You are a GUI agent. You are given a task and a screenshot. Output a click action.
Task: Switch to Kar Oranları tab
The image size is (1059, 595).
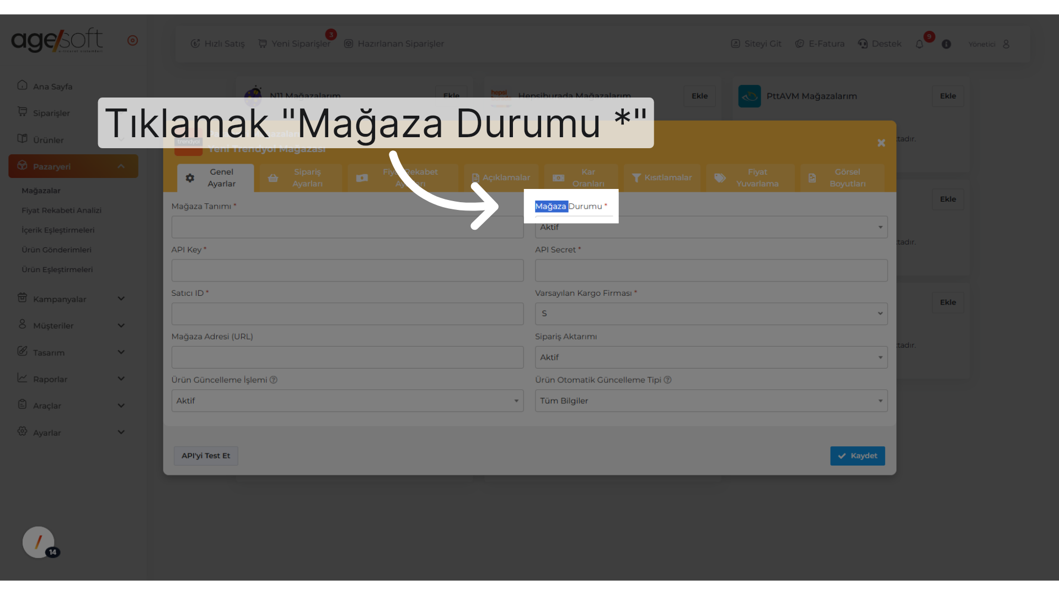(x=581, y=177)
